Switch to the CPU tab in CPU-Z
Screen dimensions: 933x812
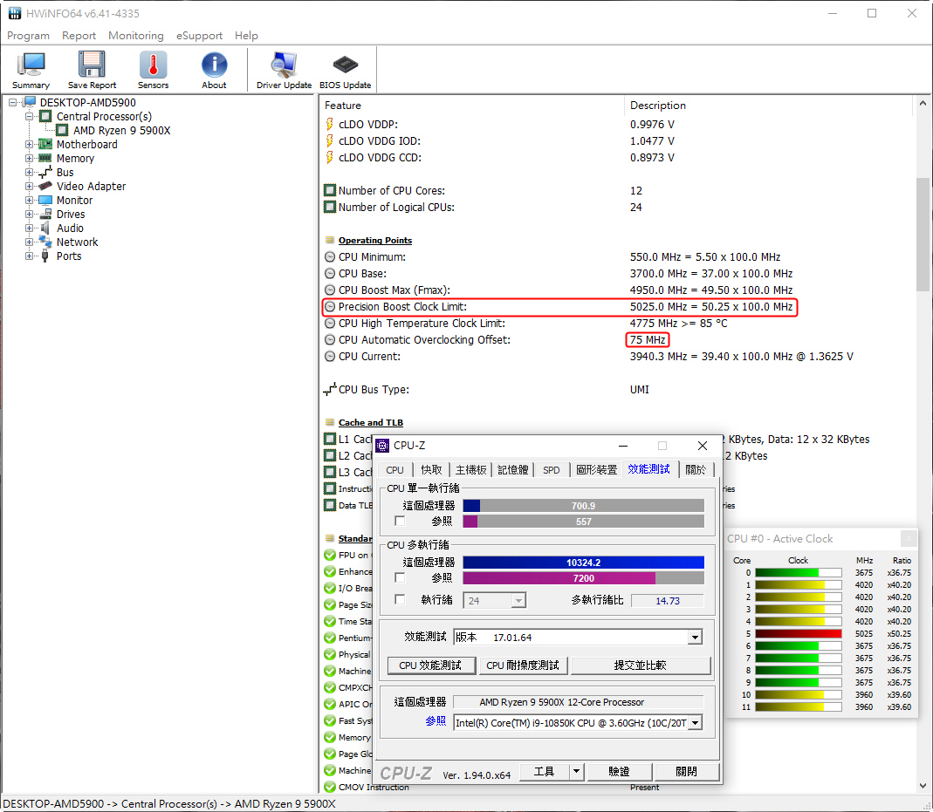pos(394,469)
